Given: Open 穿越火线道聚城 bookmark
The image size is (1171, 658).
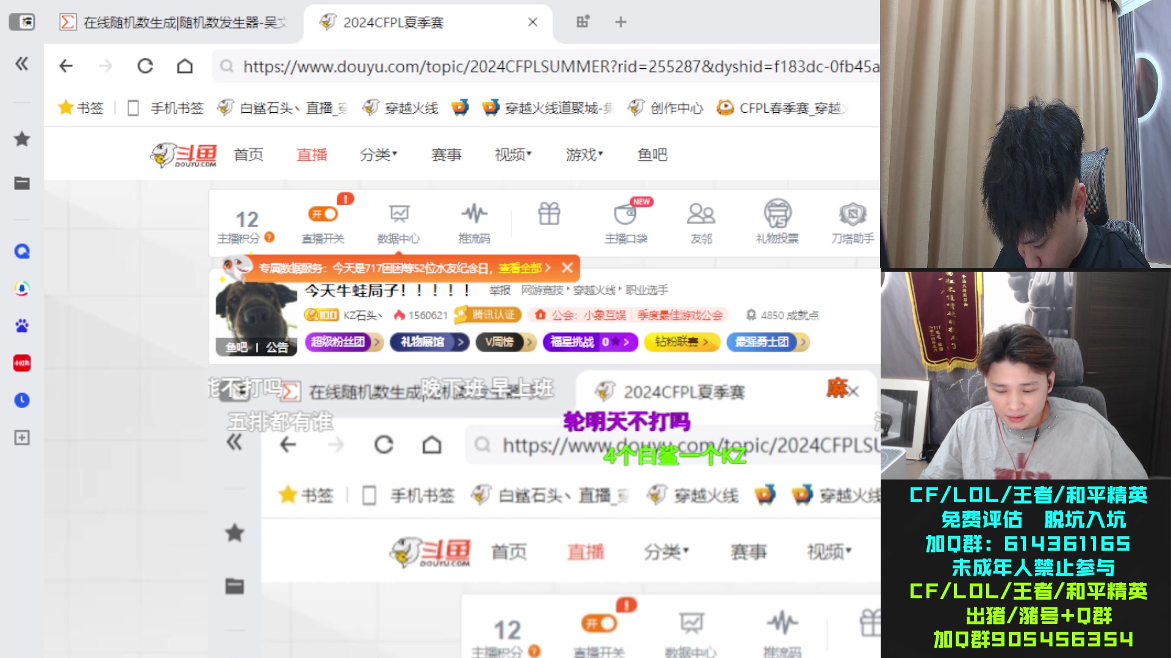Looking at the screenshot, I should coord(547,108).
